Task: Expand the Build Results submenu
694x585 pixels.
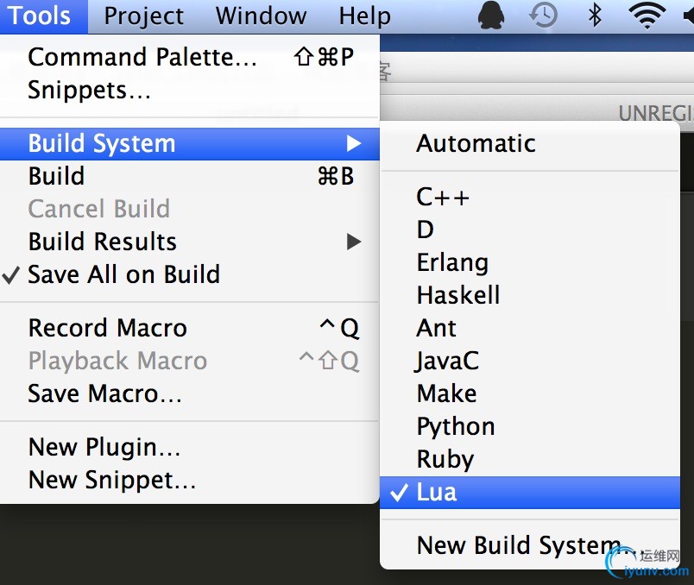Action: [102, 242]
